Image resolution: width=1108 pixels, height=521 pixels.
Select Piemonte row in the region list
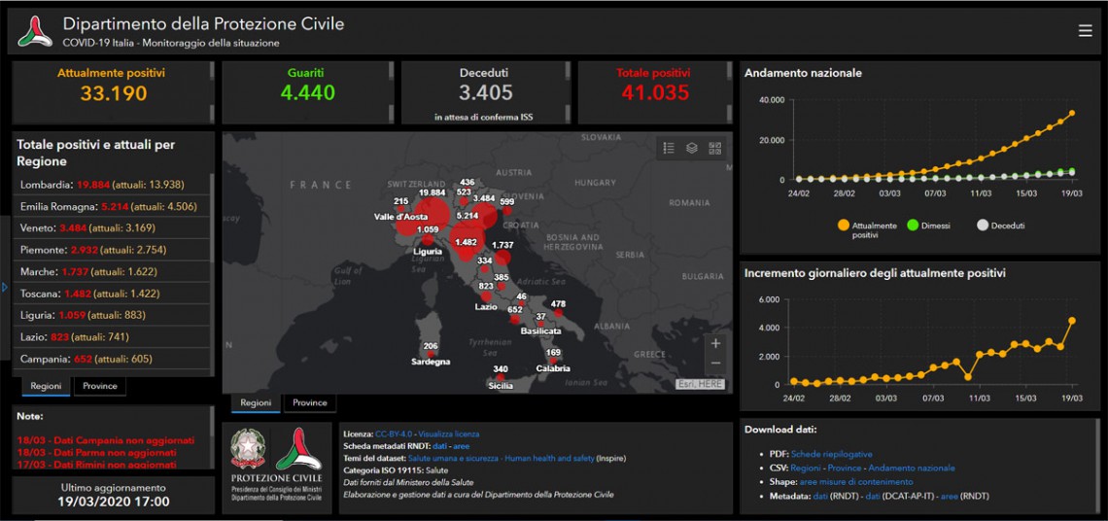point(112,250)
